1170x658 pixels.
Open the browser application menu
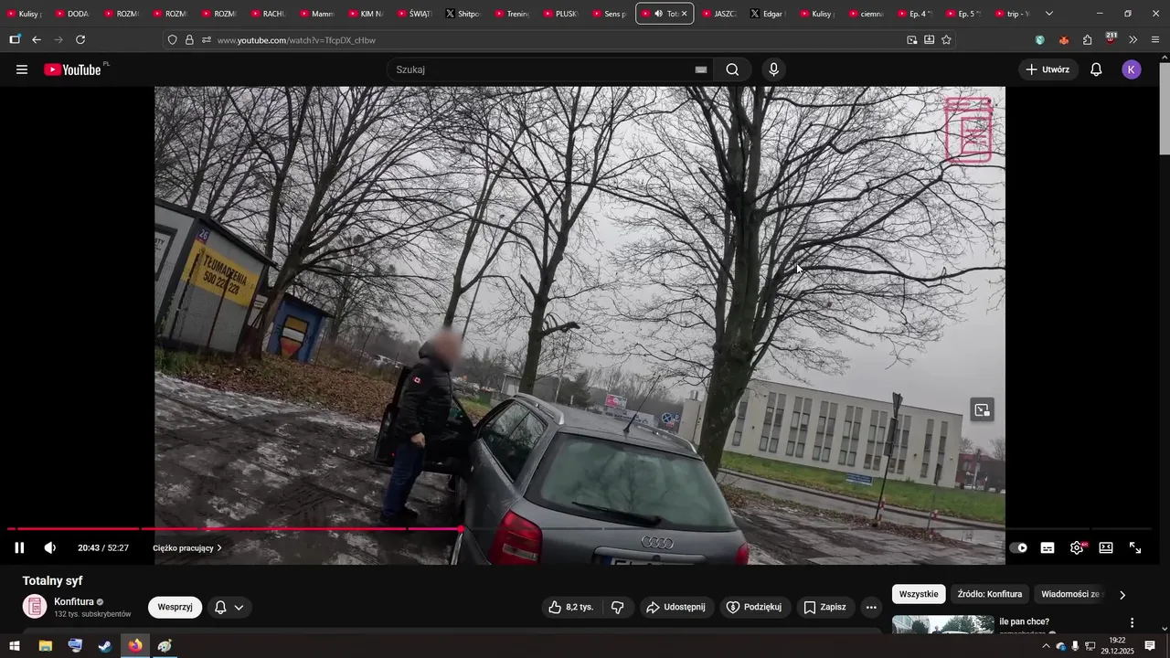[x=1155, y=40]
